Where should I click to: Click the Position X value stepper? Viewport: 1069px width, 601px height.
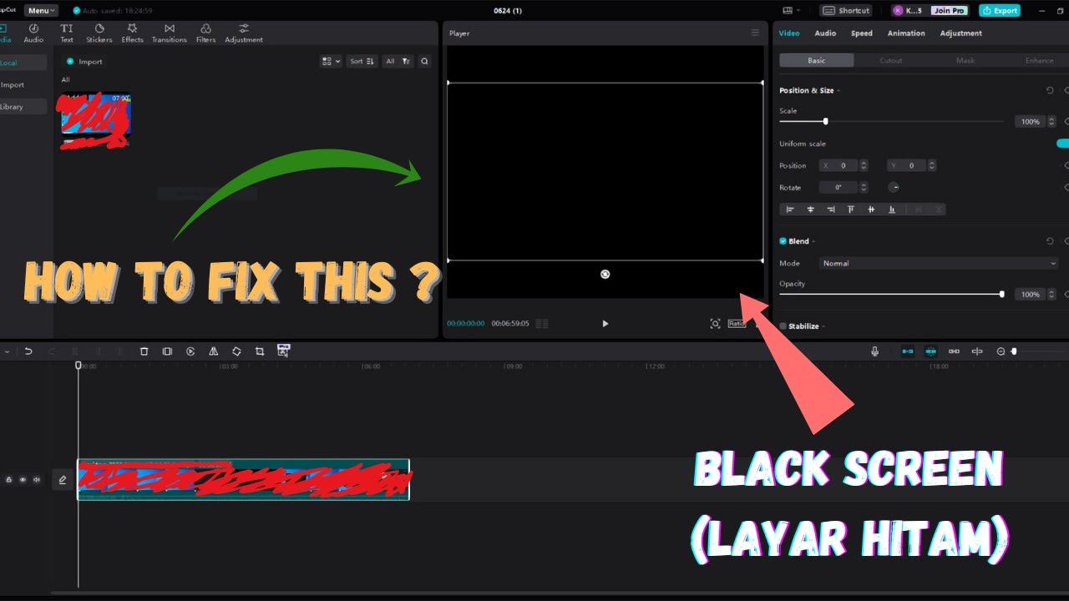tap(864, 165)
